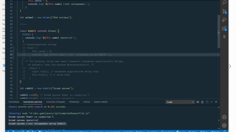Switch to the ПРОБЛЕМЫ tab
236x132 pixels.
pos(14,102)
